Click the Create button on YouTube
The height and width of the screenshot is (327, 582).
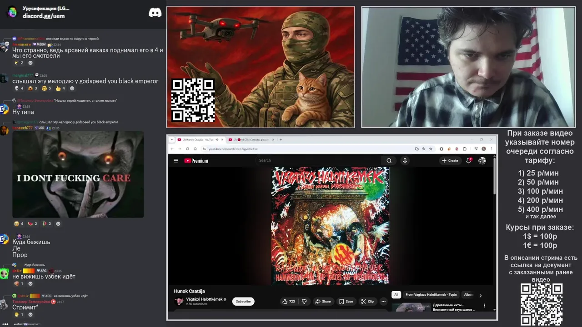(450, 160)
